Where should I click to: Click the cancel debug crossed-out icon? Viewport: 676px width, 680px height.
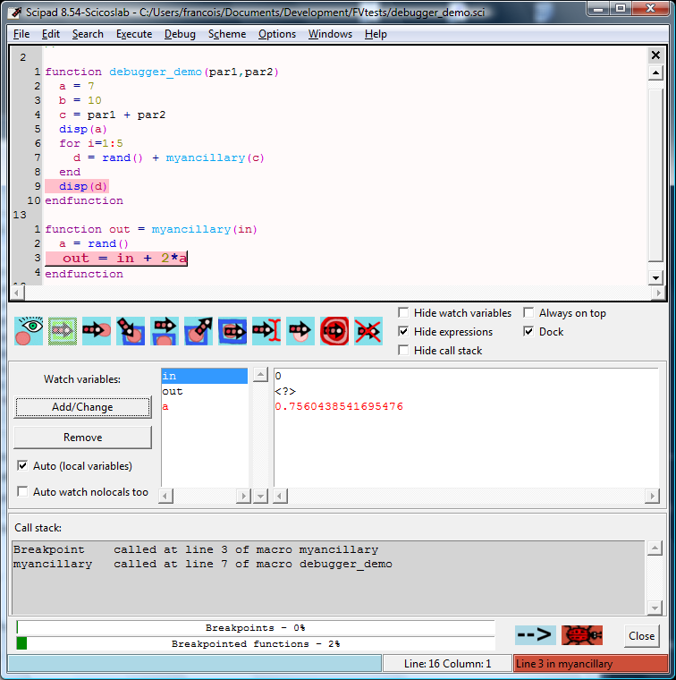click(368, 331)
